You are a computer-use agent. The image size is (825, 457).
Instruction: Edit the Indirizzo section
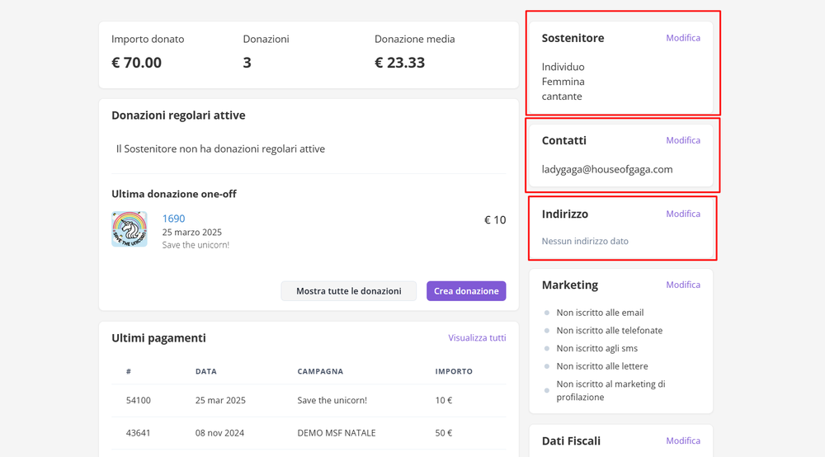pos(683,214)
